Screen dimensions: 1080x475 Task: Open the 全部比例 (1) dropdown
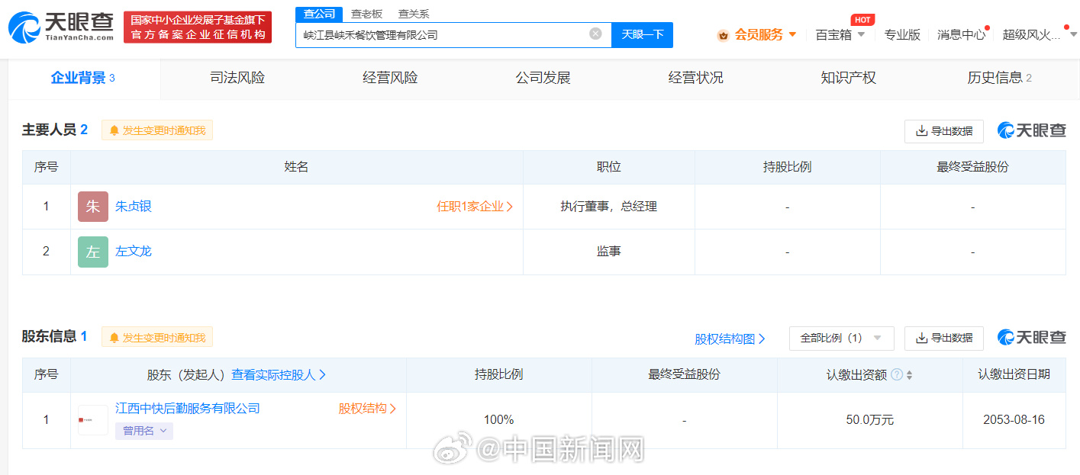(841, 338)
